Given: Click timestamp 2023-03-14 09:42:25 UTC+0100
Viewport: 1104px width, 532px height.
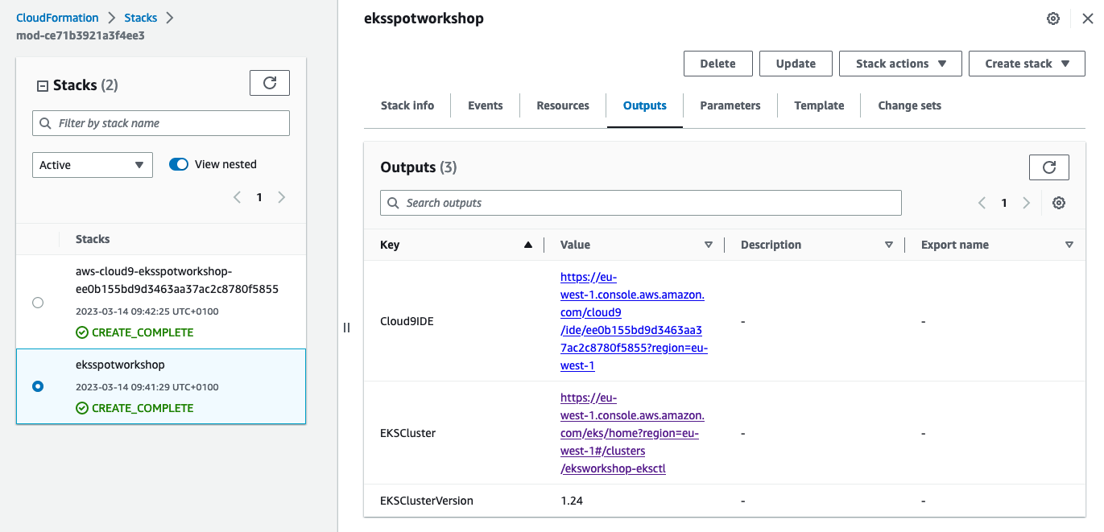Looking at the screenshot, I should [x=147, y=311].
